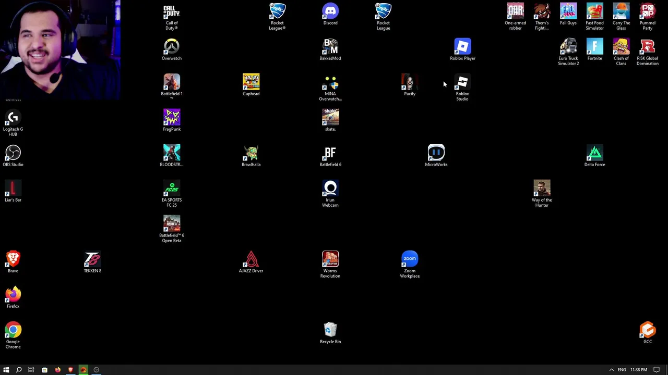Screen dimensions: 668x375
Task: Launch Fall Guys
Action: click(568, 14)
